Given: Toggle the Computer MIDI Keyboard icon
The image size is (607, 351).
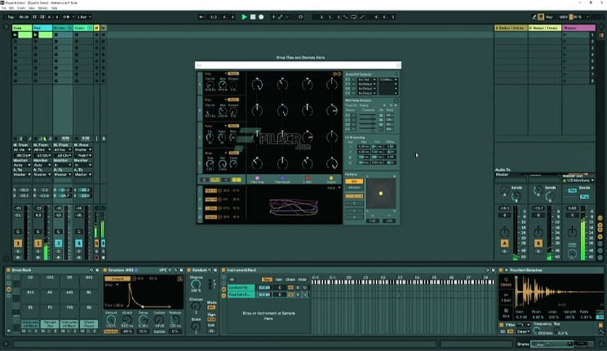Looking at the screenshot, I should point(541,17).
